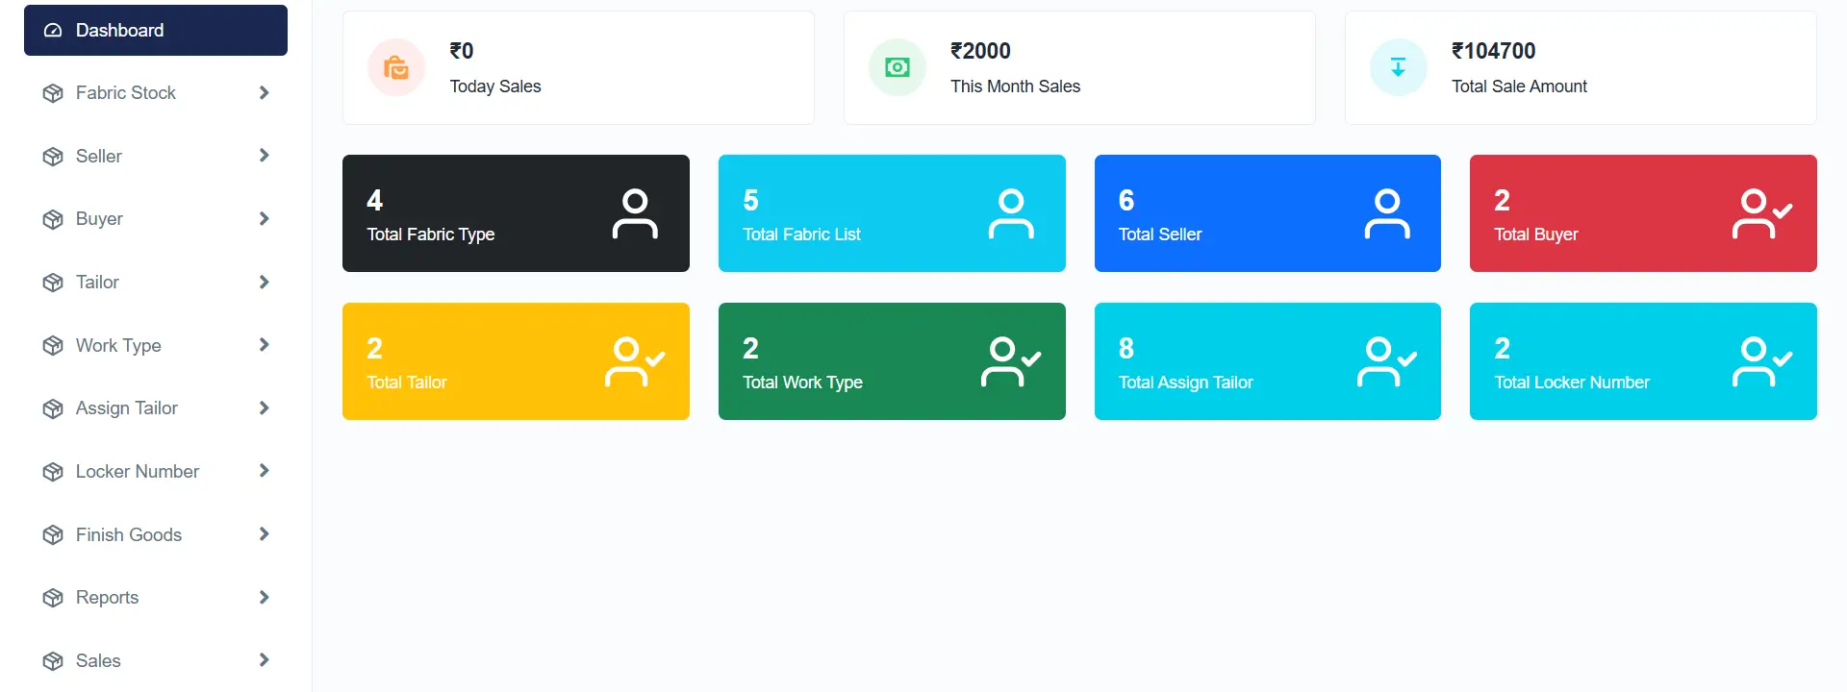This screenshot has width=1847, height=692.
Task: Open the Work Type menu label
Action: 118,346
